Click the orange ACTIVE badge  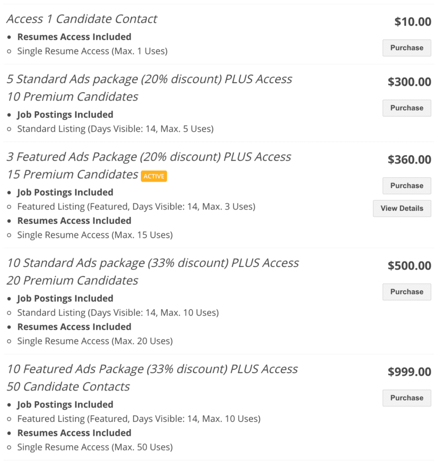point(154,176)
